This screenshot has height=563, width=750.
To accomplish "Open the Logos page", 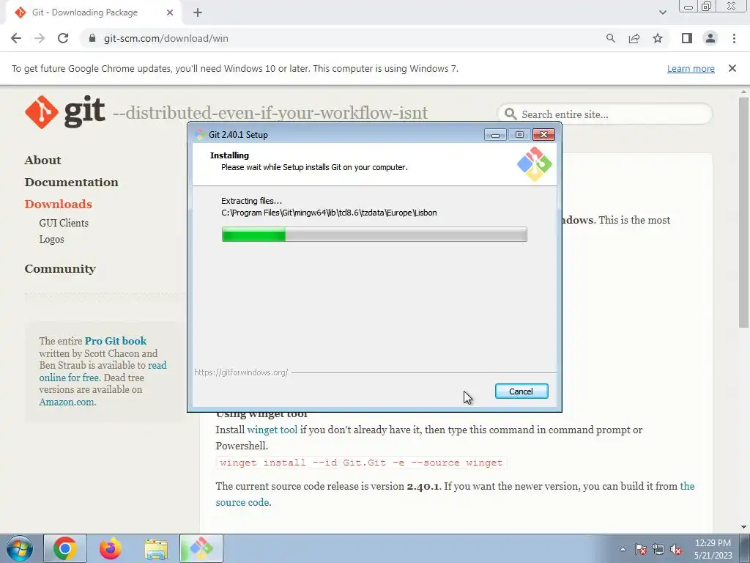I will 52,239.
